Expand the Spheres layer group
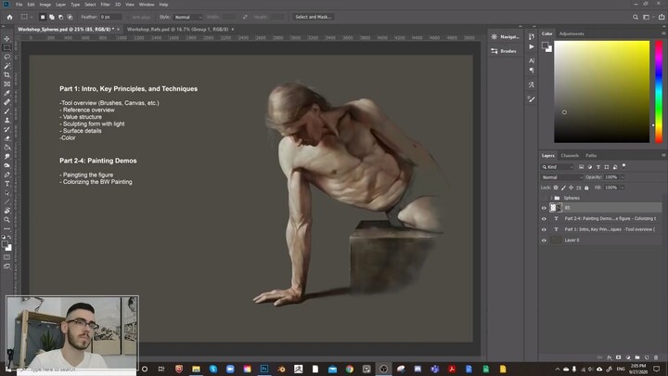668x376 pixels. (x=551, y=198)
